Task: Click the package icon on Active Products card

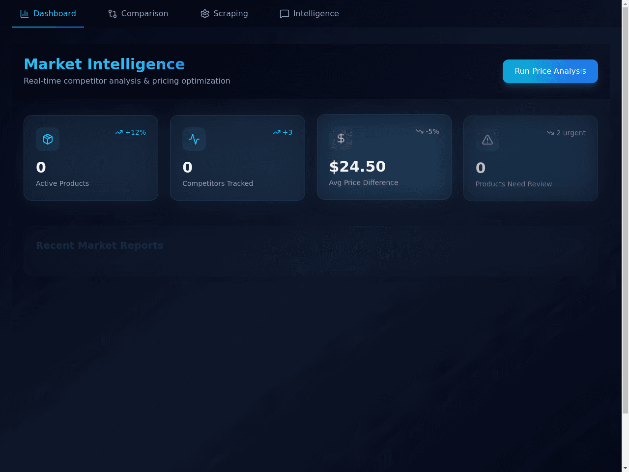Action: pos(48,139)
